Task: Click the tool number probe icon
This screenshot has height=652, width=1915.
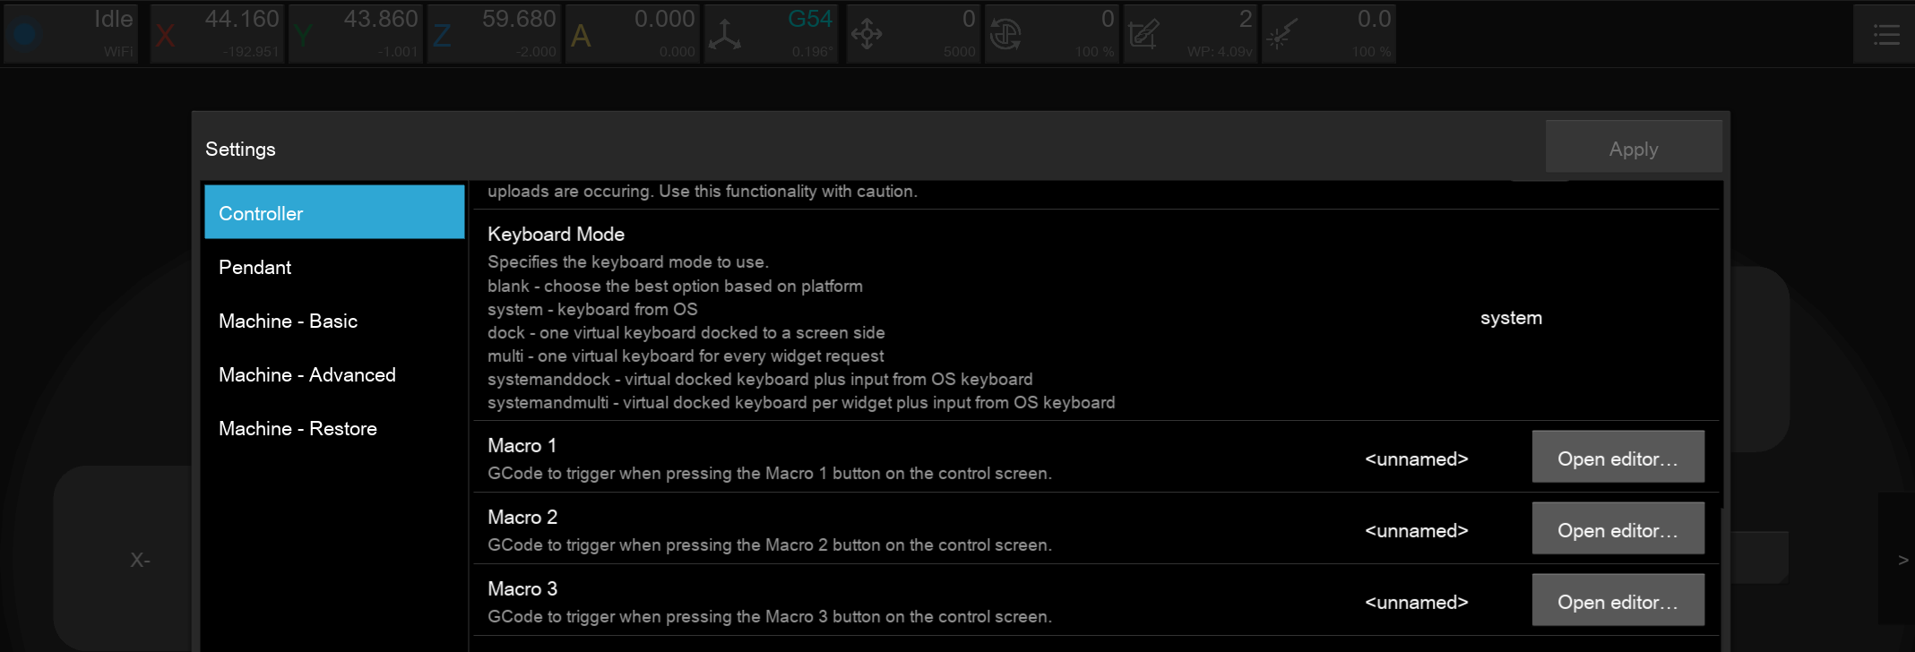Action: coord(1143,35)
